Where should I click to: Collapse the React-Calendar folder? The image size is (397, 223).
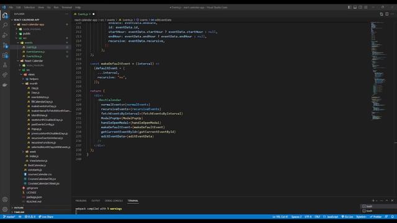pyautogui.click(x=33, y=61)
